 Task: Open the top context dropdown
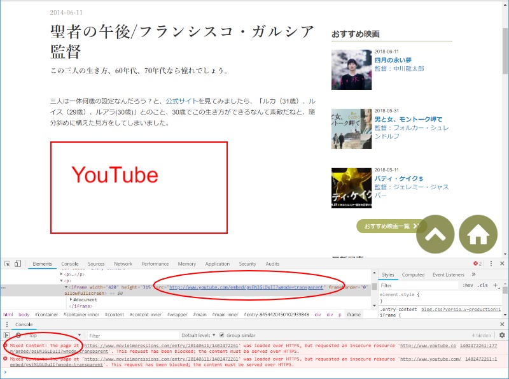click(55, 335)
